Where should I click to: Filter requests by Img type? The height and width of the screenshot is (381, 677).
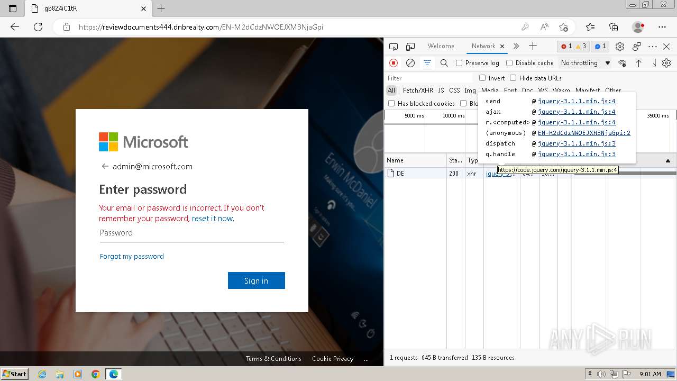[x=470, y=90]
